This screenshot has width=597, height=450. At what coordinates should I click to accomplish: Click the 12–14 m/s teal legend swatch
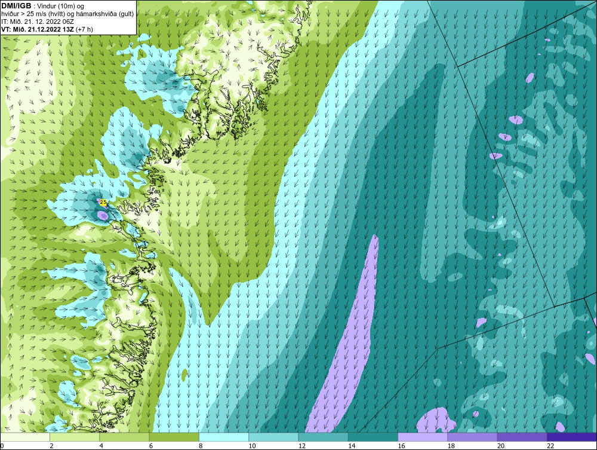tap(323, 437)
